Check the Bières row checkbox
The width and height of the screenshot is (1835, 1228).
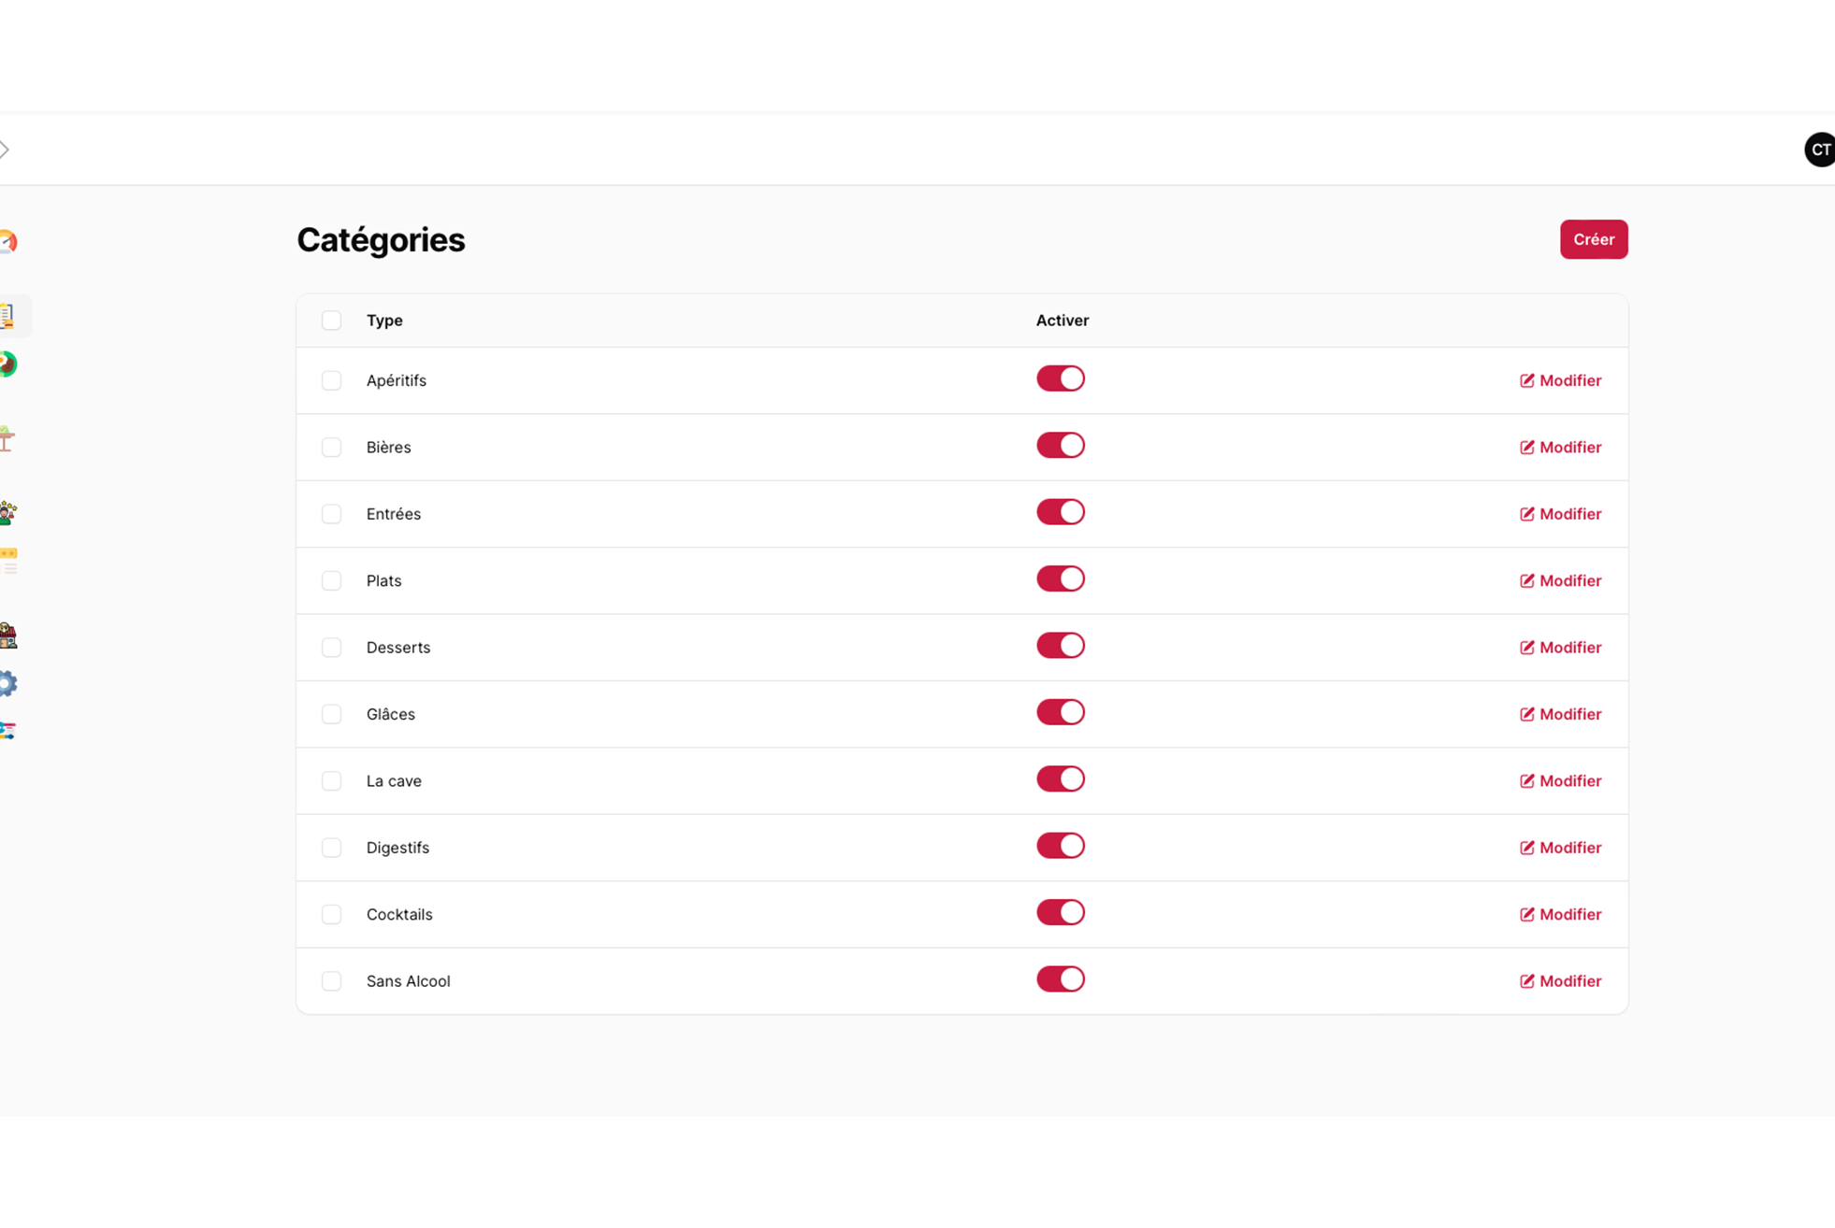[331, 448]
